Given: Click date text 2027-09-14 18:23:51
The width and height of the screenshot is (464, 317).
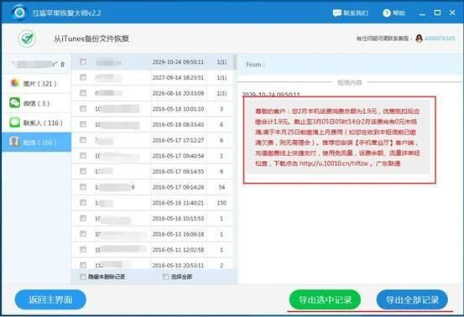Looking at the screenshot, I should click(178, 77).
